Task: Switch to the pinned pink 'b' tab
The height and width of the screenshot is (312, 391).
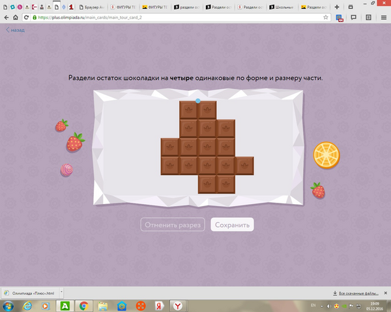Action: click(20, 7)
